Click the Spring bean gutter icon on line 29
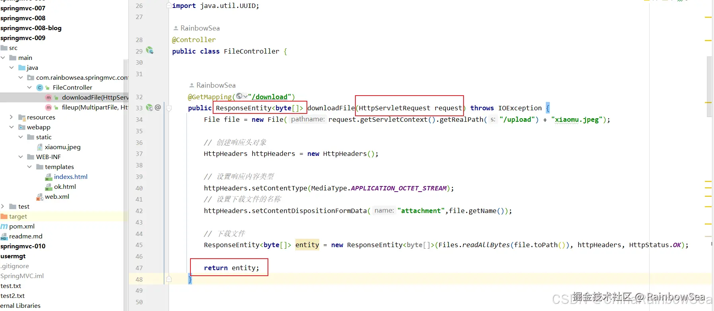Image resolution: width=714 pixels, height=311 pixels. (149, 50)
